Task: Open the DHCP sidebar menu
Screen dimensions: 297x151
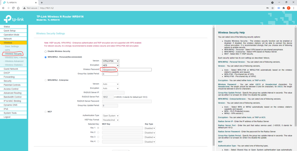Action: click(13, 73)
